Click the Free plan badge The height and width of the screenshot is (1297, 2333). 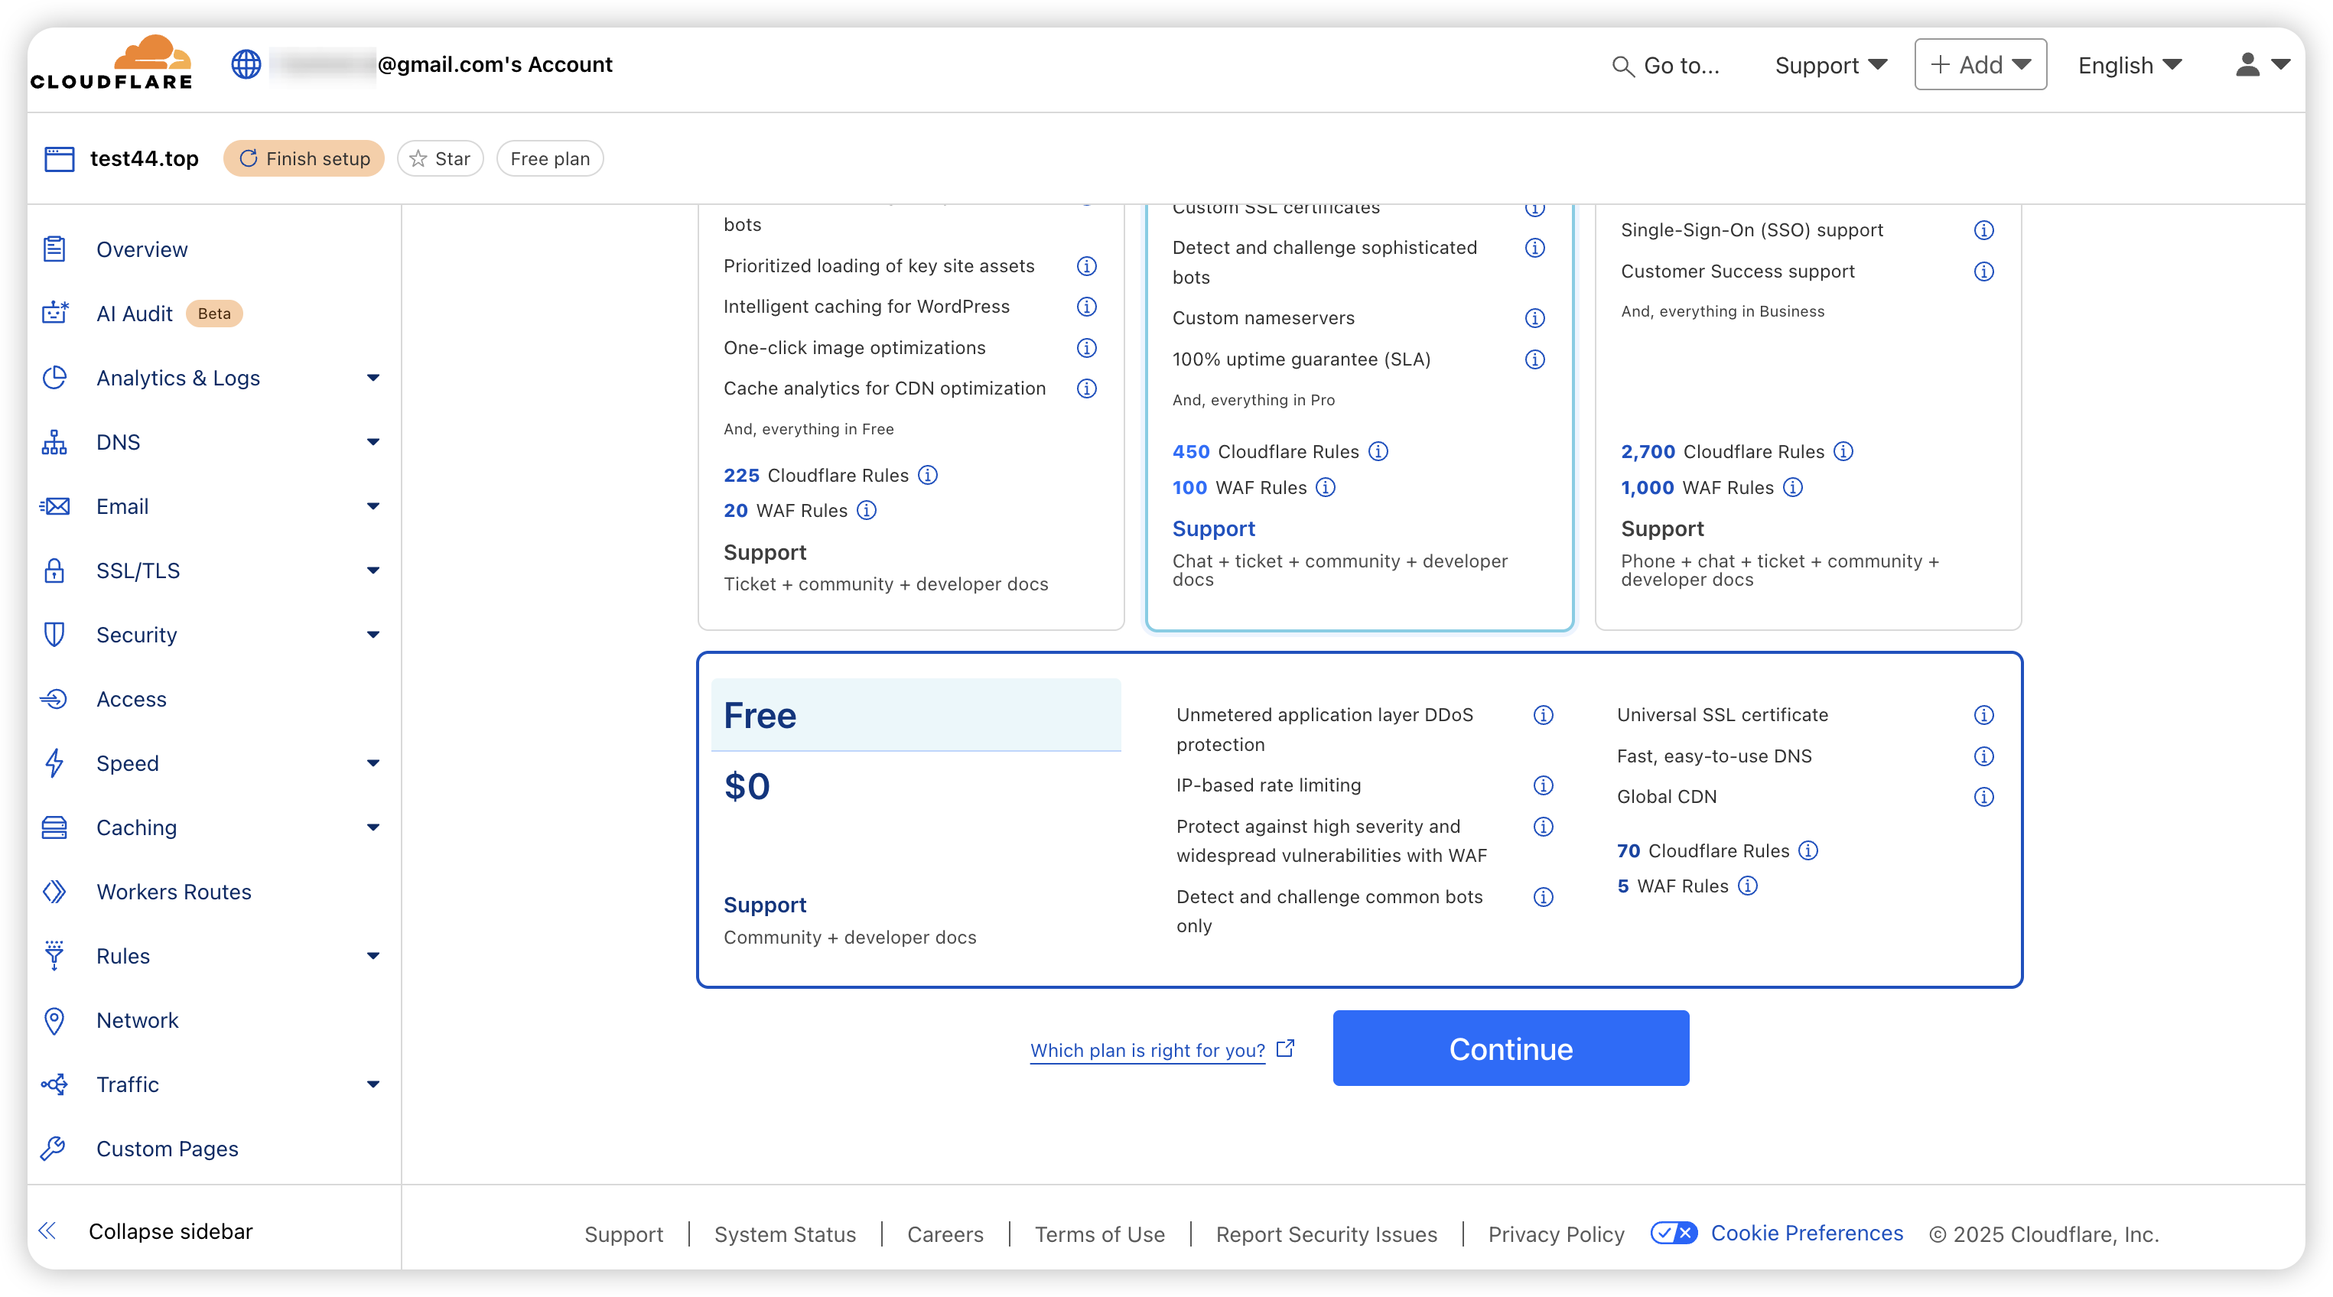(550, 158)
